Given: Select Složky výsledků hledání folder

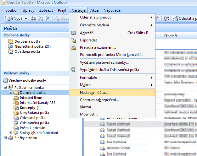Looking at the screenshot, I should coord(39,133).
